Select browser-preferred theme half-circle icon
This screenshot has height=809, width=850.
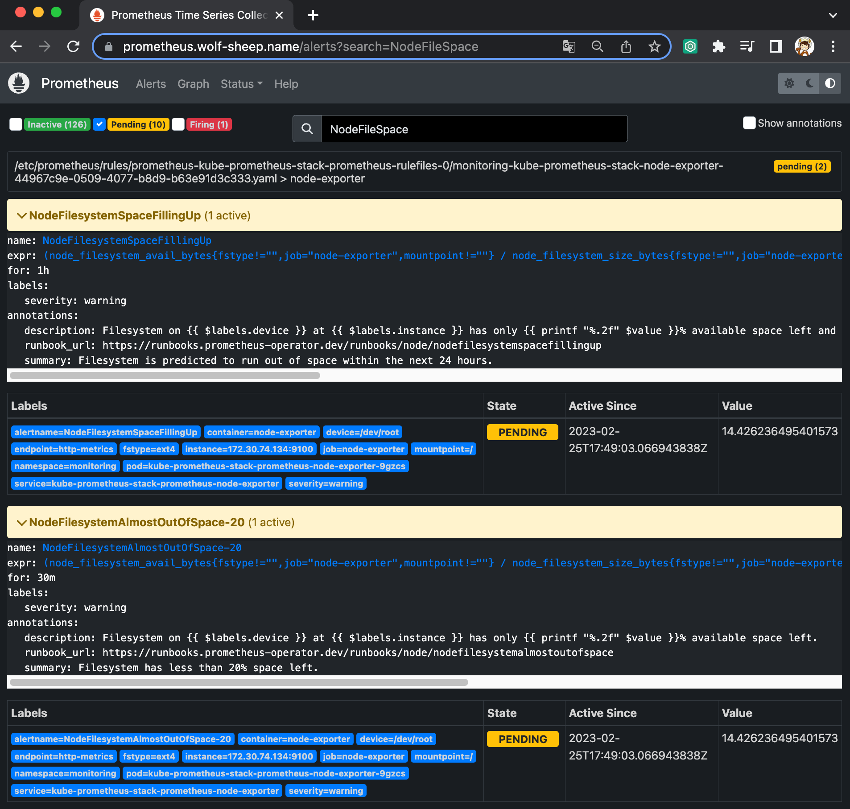[x=830, y=83]
